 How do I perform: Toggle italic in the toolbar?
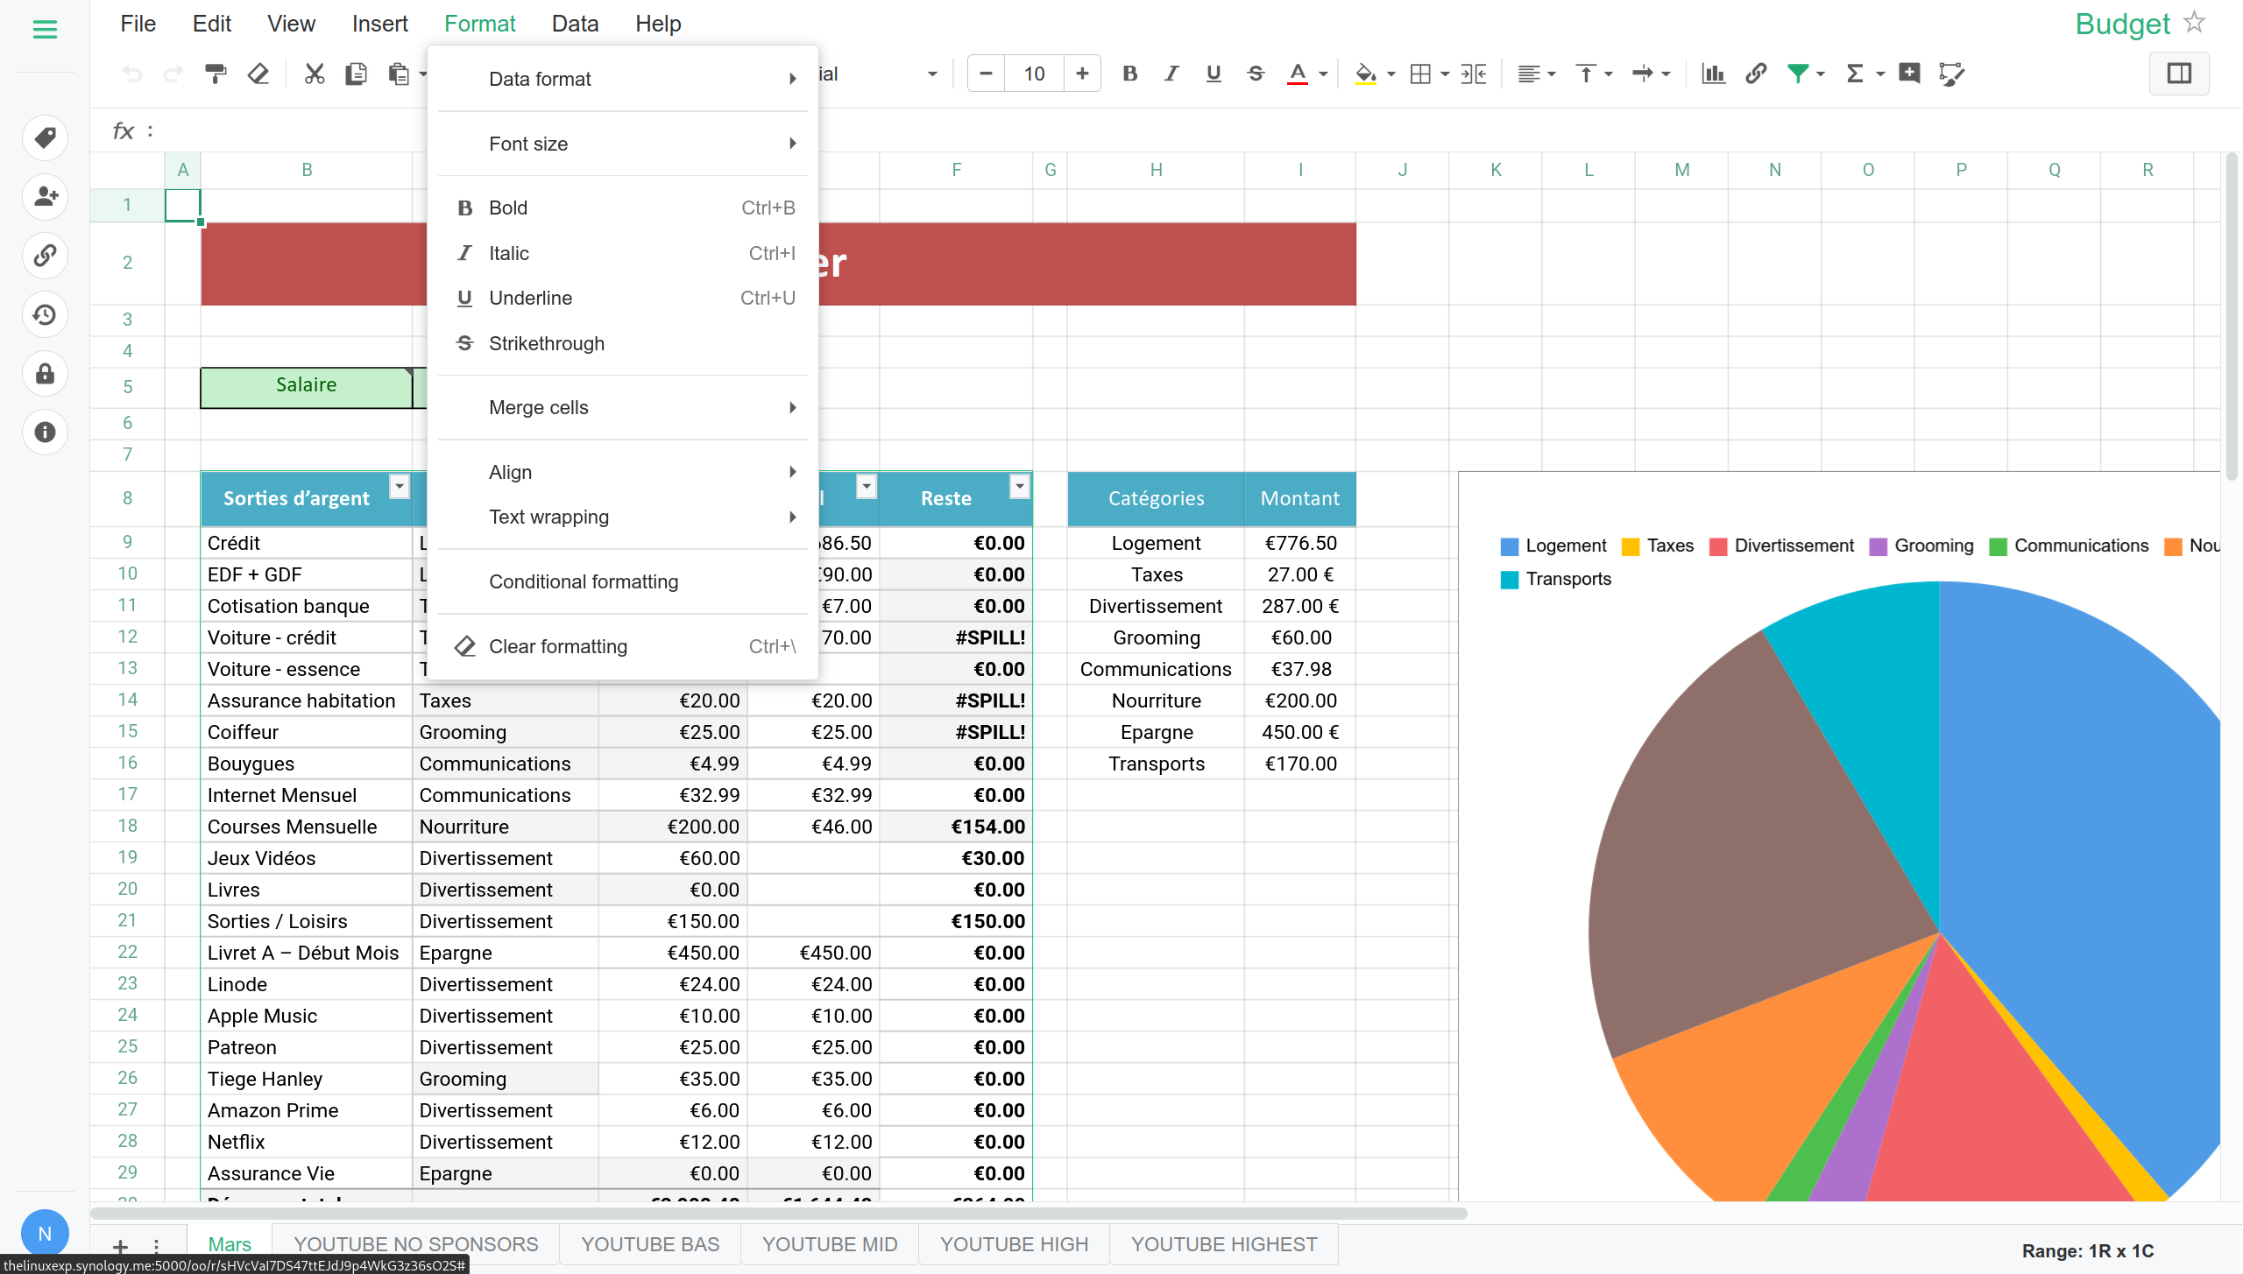[x=1171, y=74]
